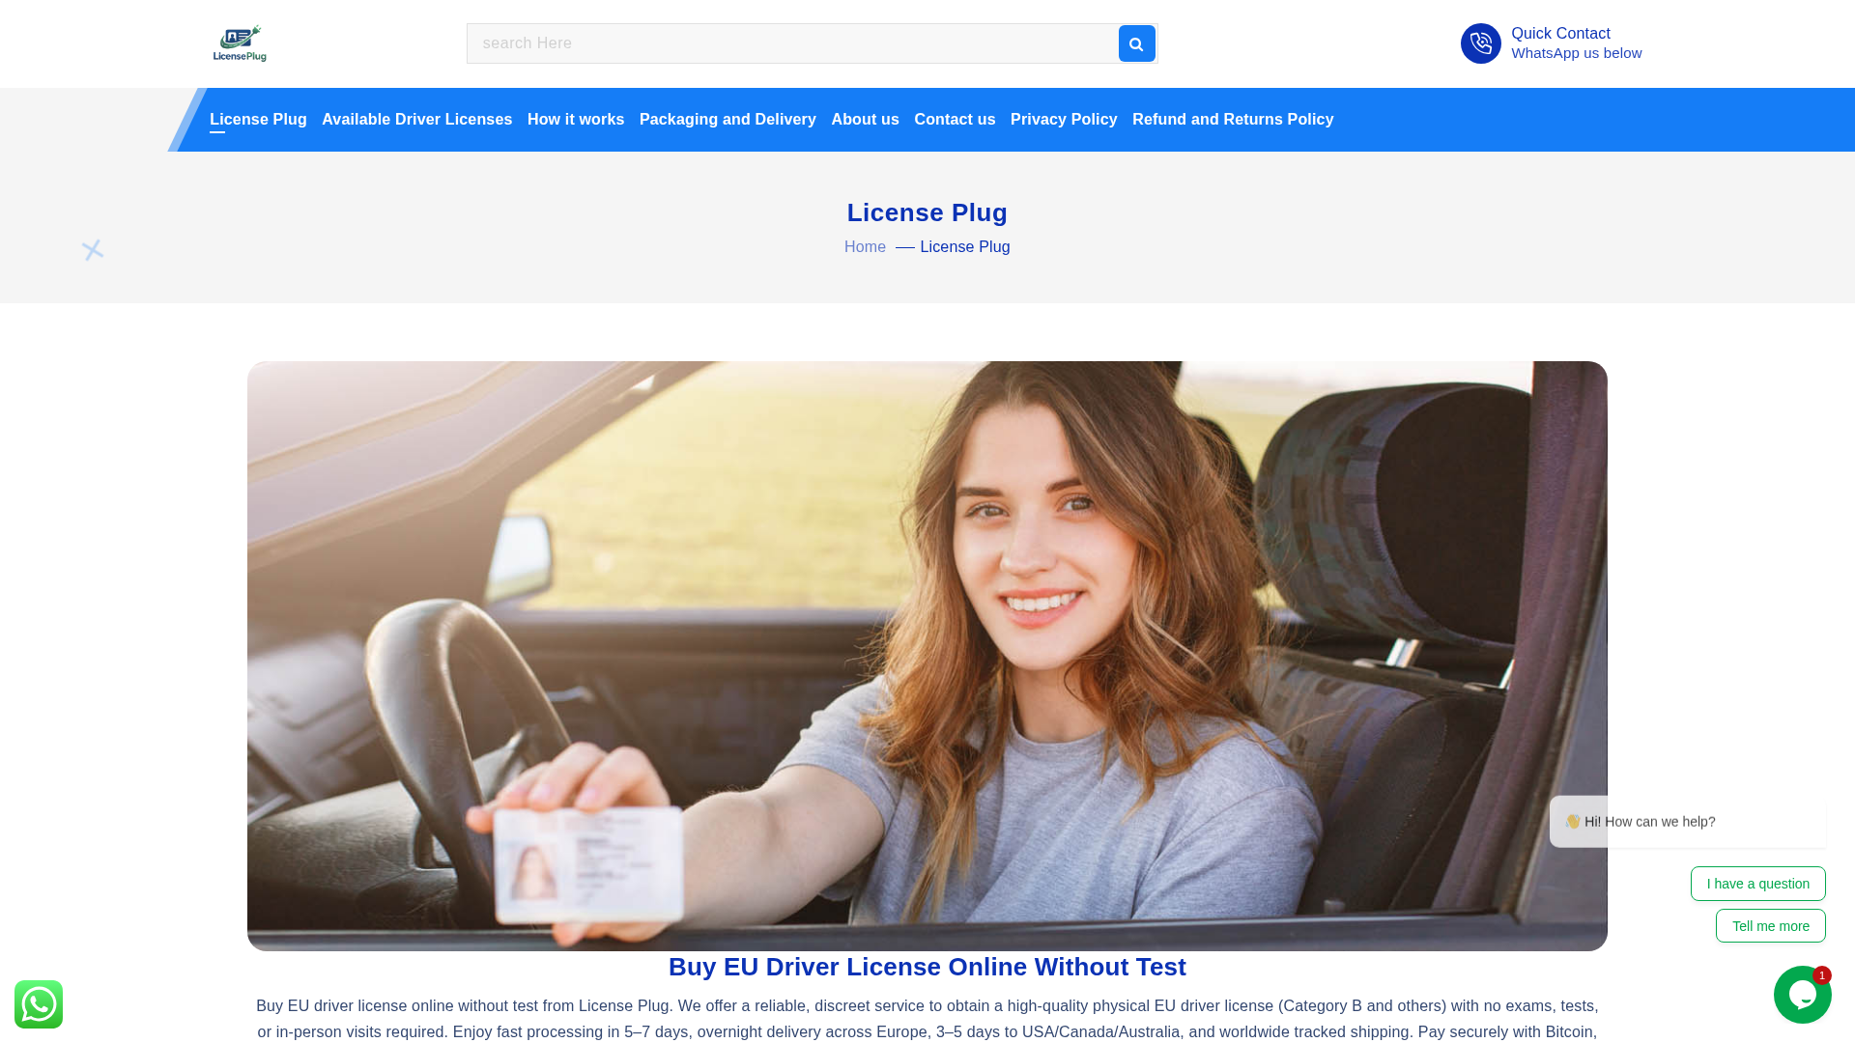Choose 'Tell me more' chat option

coord(1770,926)
